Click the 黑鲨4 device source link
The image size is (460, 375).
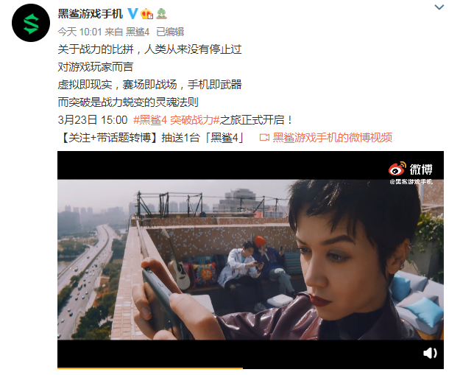[138, 32]
